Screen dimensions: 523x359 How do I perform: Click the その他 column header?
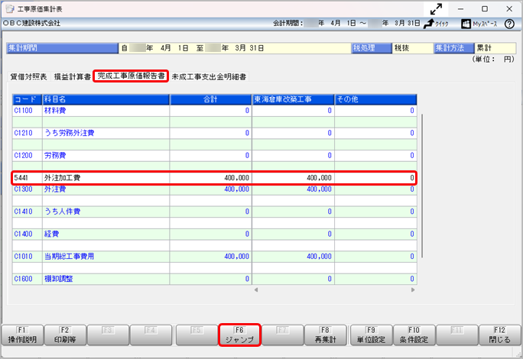[x=376, y=99]
